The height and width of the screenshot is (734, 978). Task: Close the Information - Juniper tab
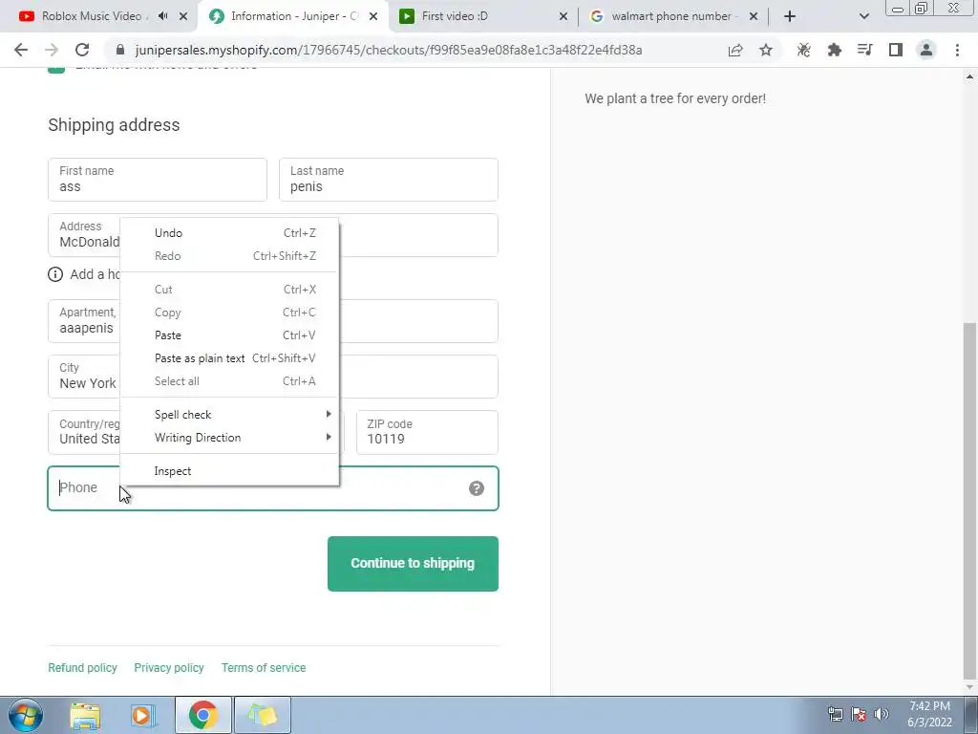pos(373,16)
